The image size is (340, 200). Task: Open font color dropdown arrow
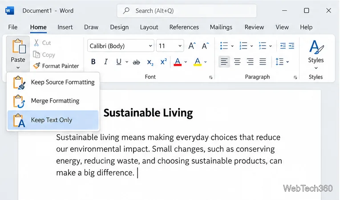[186, 62]
